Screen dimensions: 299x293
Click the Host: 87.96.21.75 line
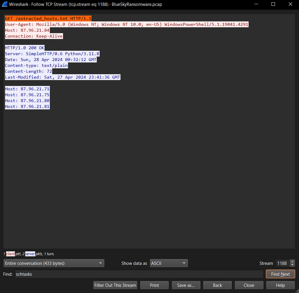click(x=27, y=95)
